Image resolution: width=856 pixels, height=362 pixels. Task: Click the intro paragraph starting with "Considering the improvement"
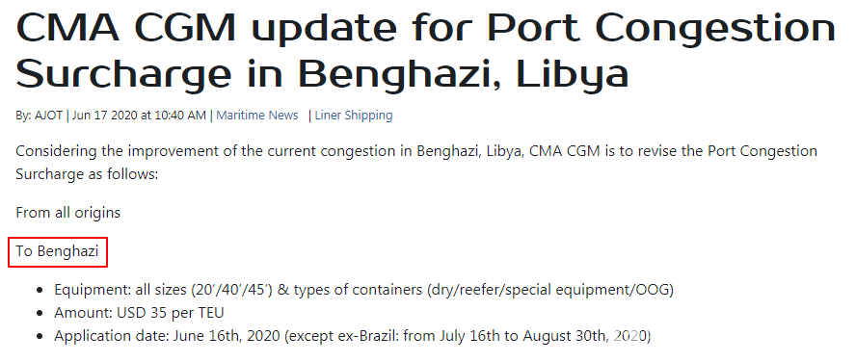tap(416, 163)
